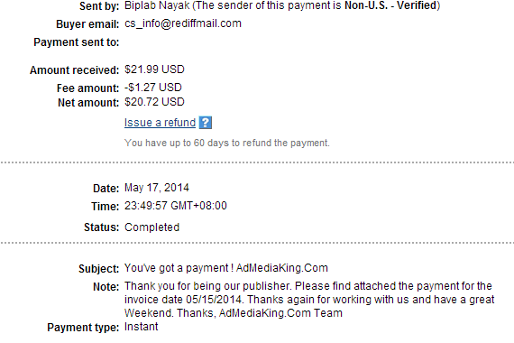Click the Completed status value
This screenshot has height=343, width=514.
coord(151,227)
